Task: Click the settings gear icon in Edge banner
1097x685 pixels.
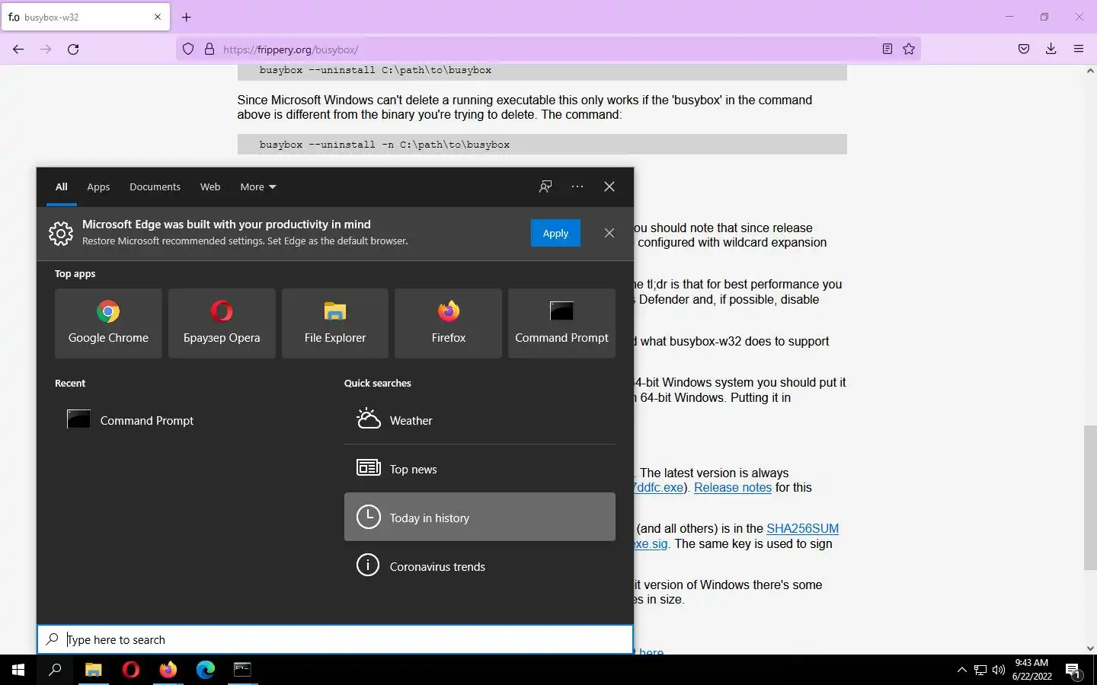Action: pos(61,233)
